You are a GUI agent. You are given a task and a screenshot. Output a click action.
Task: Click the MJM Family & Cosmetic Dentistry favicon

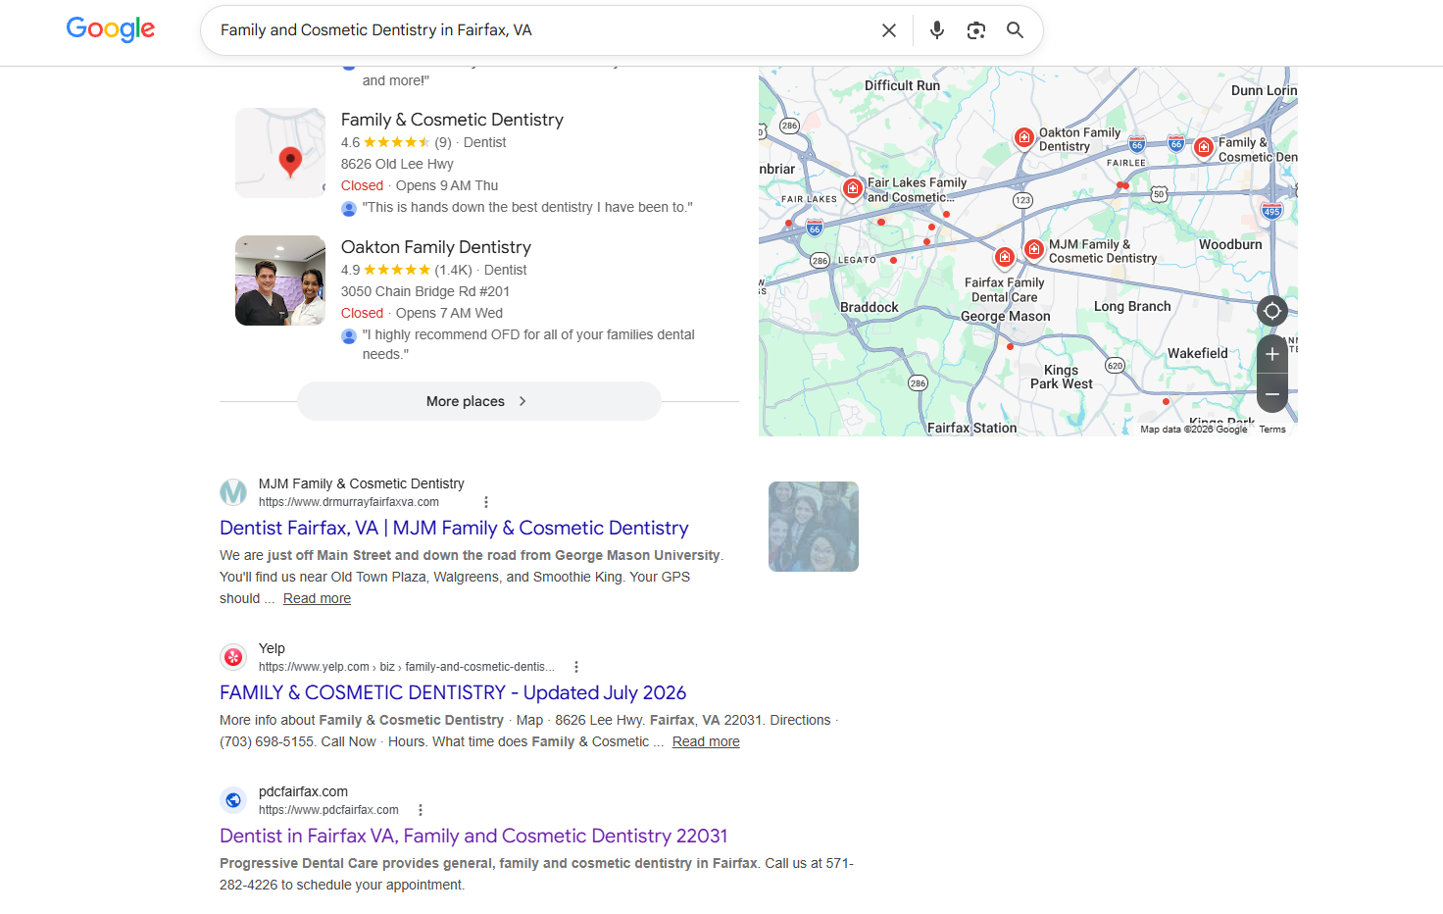pos(233,492)
